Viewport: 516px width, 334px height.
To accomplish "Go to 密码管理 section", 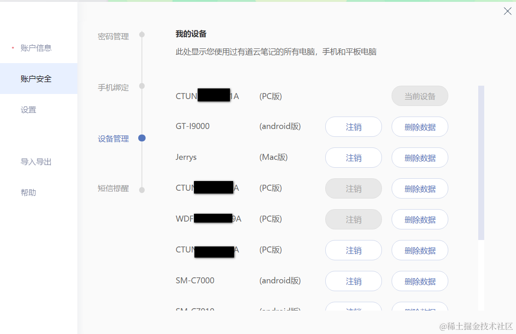I will click(x=113, y=36).
